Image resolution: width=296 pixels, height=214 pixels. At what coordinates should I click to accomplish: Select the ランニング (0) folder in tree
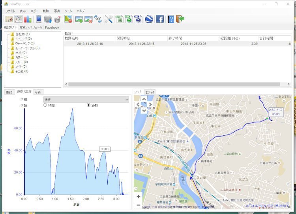[x=24, y=39]
